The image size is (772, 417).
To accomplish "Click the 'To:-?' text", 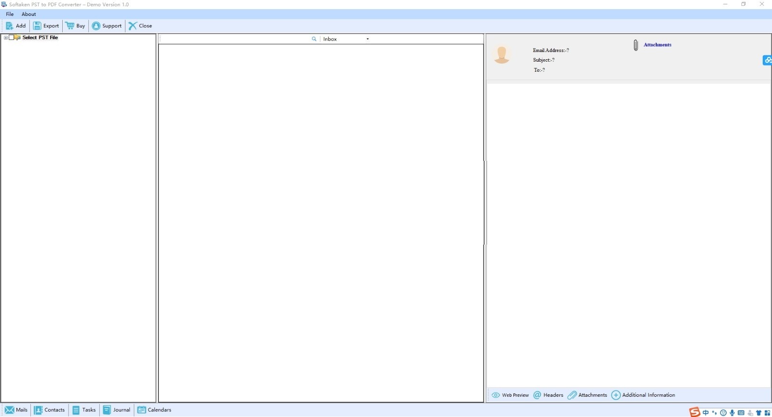I will (x=539, y=70).
